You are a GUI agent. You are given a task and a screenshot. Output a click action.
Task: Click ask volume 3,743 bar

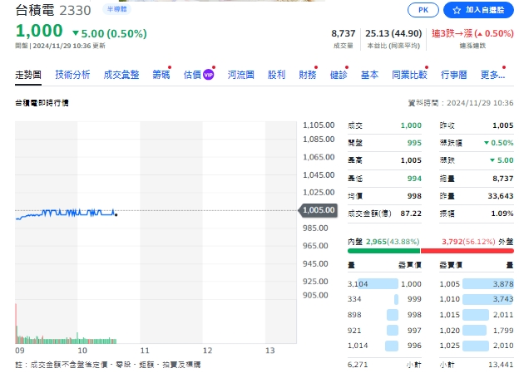[x=488, y=299]
